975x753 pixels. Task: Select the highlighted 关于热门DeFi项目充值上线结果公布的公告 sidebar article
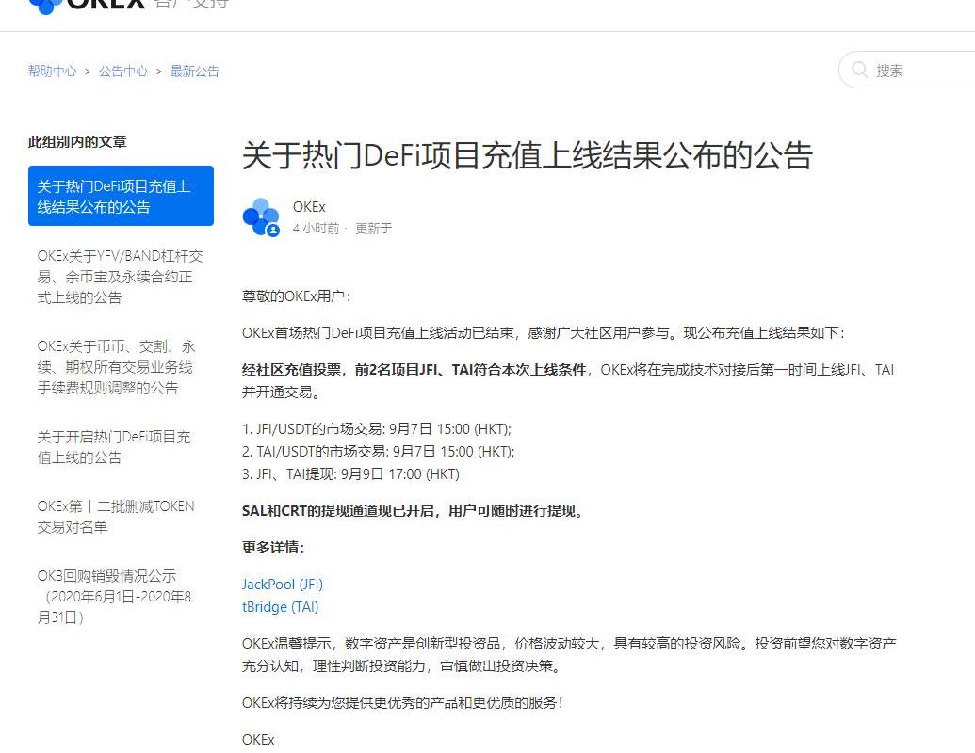point(121,196)
